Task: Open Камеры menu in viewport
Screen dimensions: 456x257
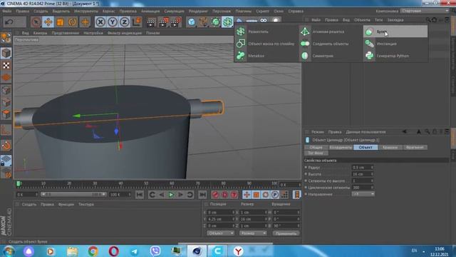Action: point(40,33)
